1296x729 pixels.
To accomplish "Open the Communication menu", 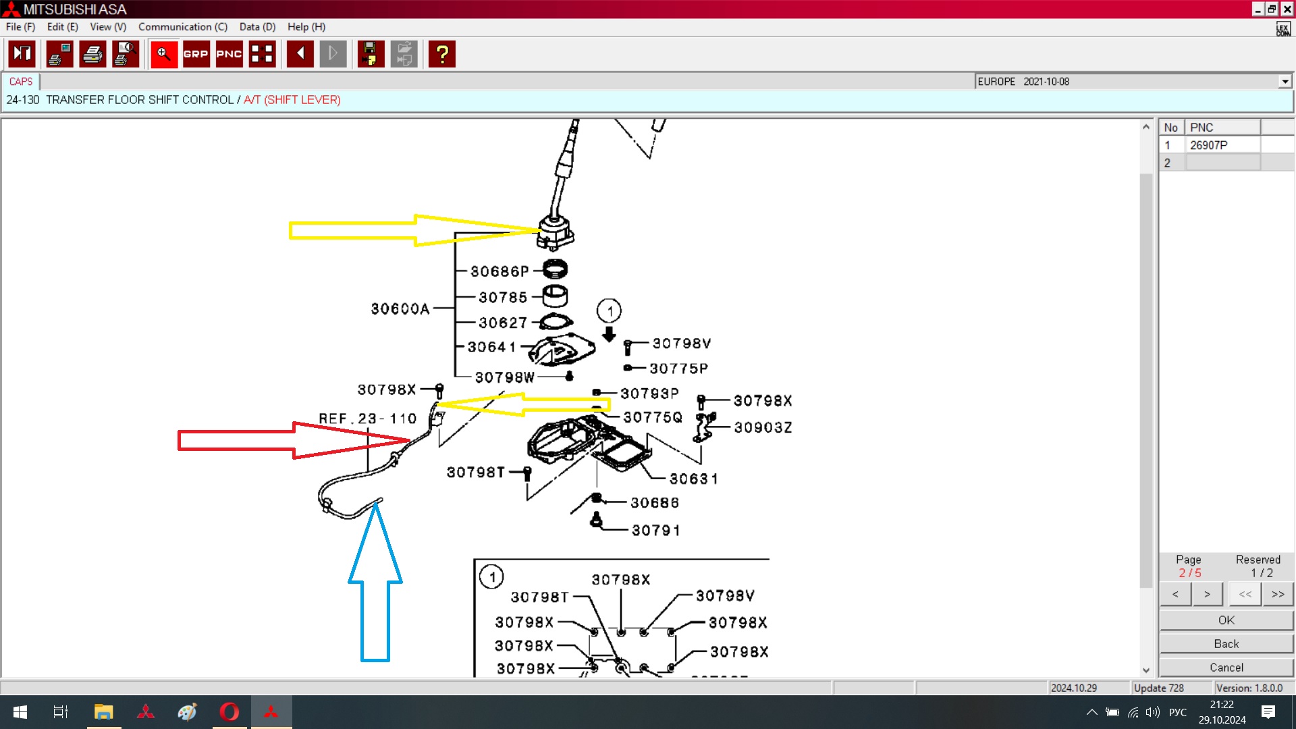I will (182, 27).
